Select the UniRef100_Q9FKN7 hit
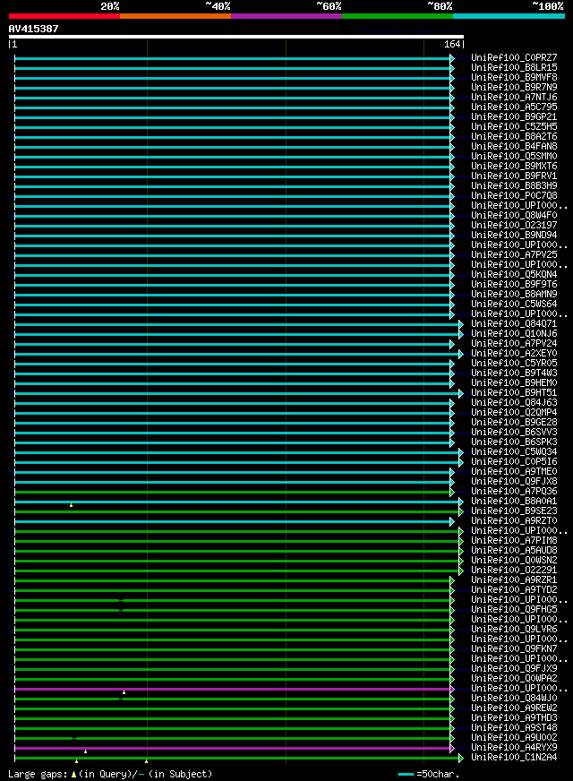This screenshot has height=781, width=573. coord(514,648)
